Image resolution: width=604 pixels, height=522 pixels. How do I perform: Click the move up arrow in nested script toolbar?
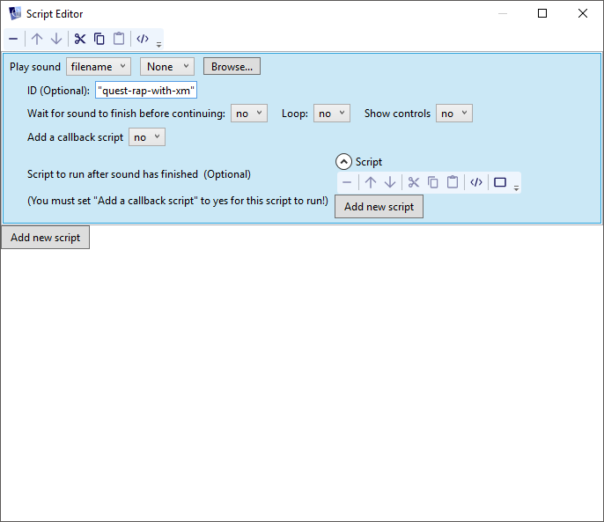(x=371, y=182)
